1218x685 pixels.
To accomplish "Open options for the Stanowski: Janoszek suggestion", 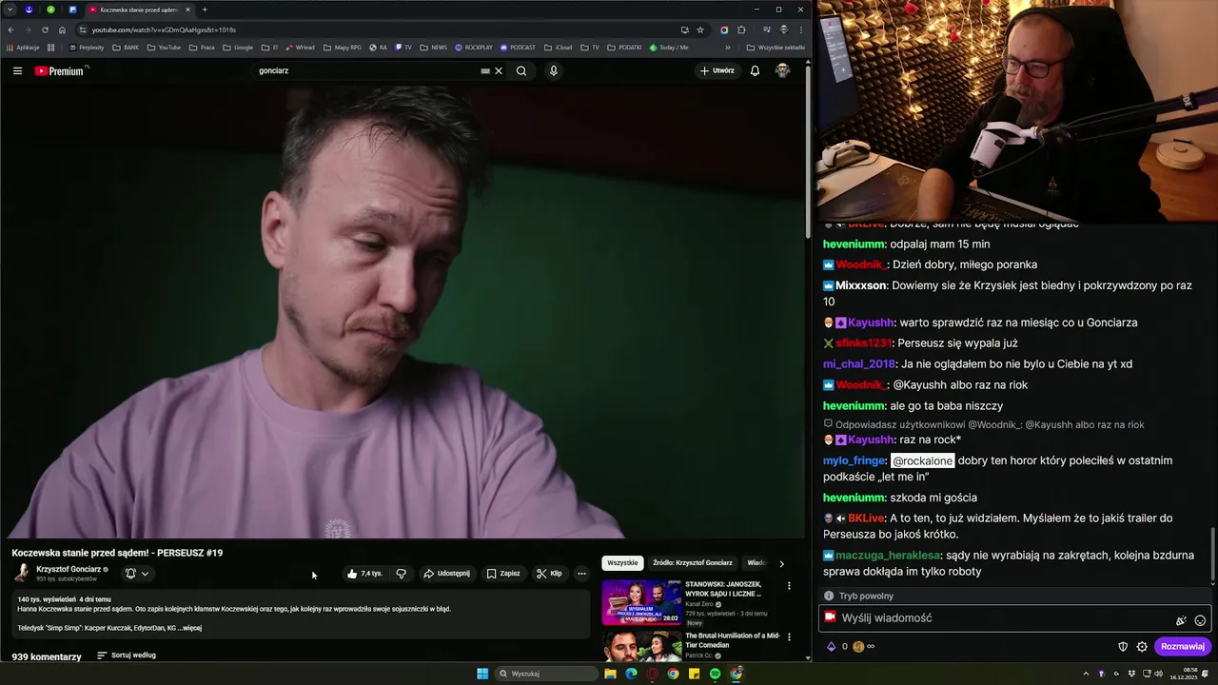I will click(x=789, y=586).
